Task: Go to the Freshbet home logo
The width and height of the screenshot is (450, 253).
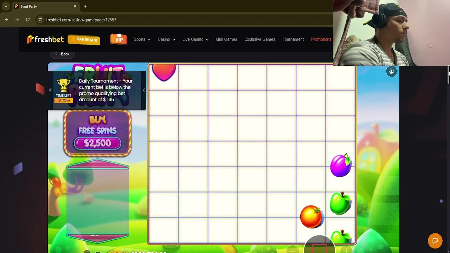Action: tap(45, 39)
